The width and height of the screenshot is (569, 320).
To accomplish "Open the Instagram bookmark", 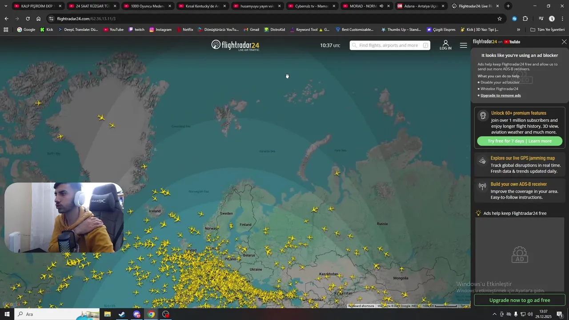I will click(x=160, y=30).
